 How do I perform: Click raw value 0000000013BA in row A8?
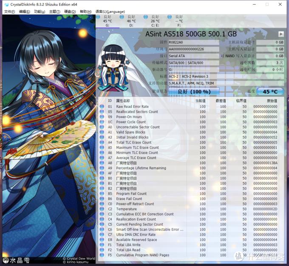pos(265,163)
